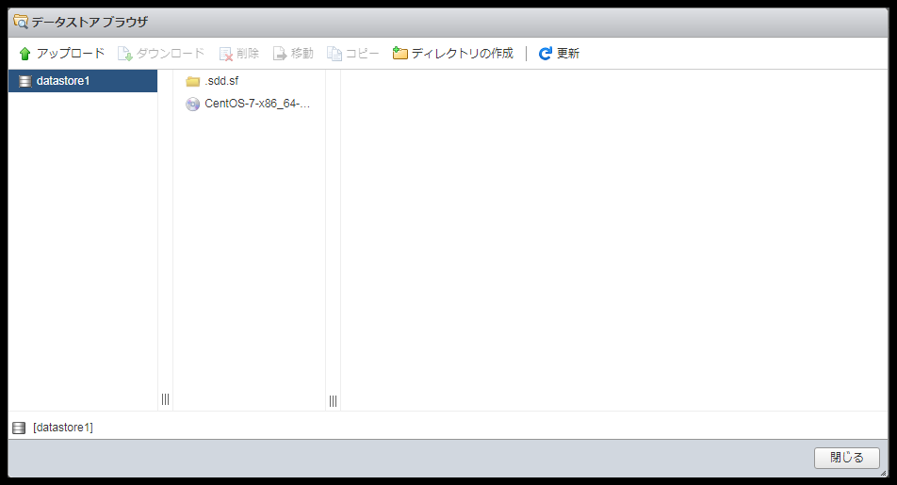
Task: Click the データストア ブラウザ title icon
Action: [x=21, y=23]
